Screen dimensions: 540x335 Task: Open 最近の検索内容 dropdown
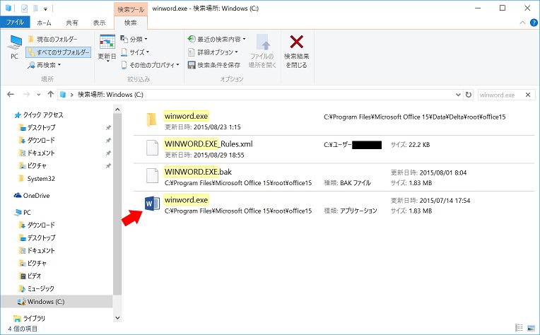[x=216, y=40]
